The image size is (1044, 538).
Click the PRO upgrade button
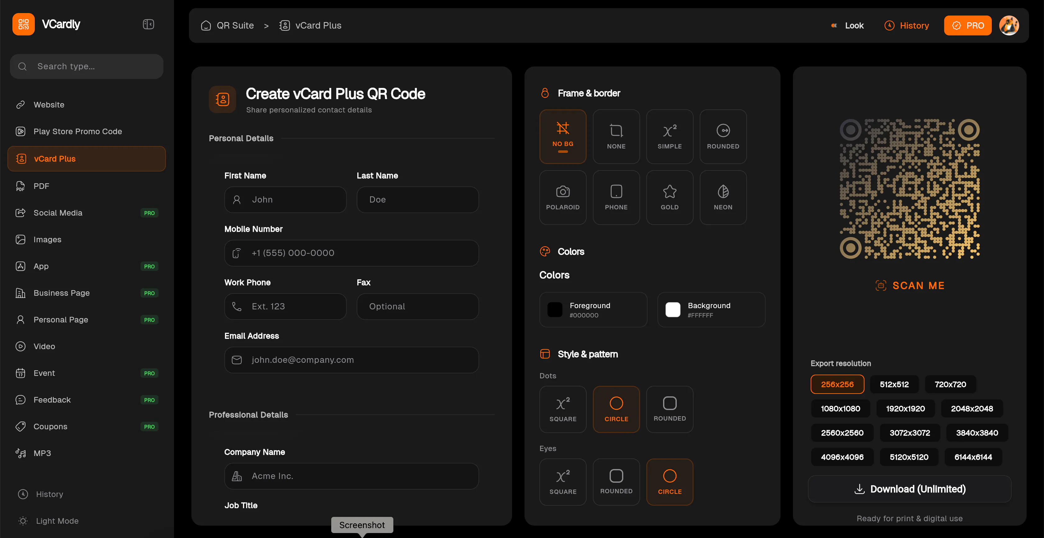tap(967, 25)
